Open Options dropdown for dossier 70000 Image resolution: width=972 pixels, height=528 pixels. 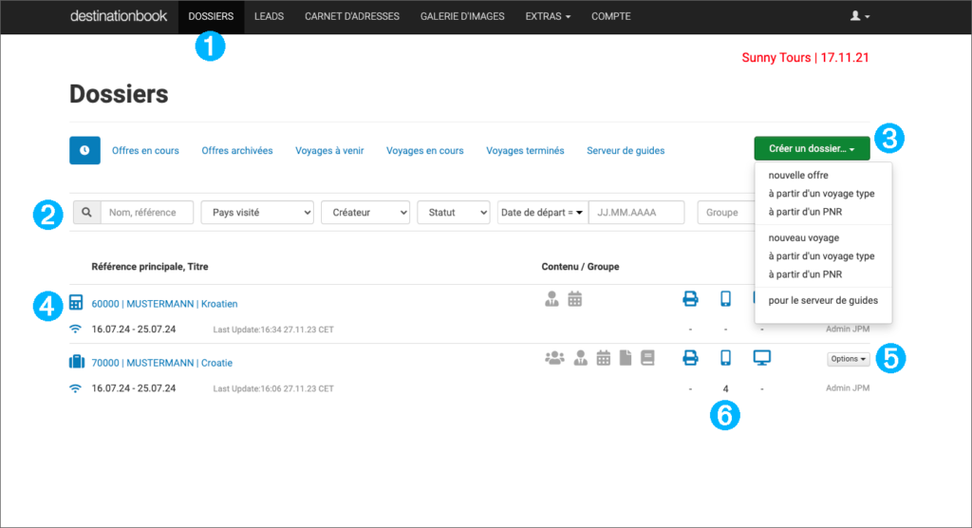click(848, 359)
